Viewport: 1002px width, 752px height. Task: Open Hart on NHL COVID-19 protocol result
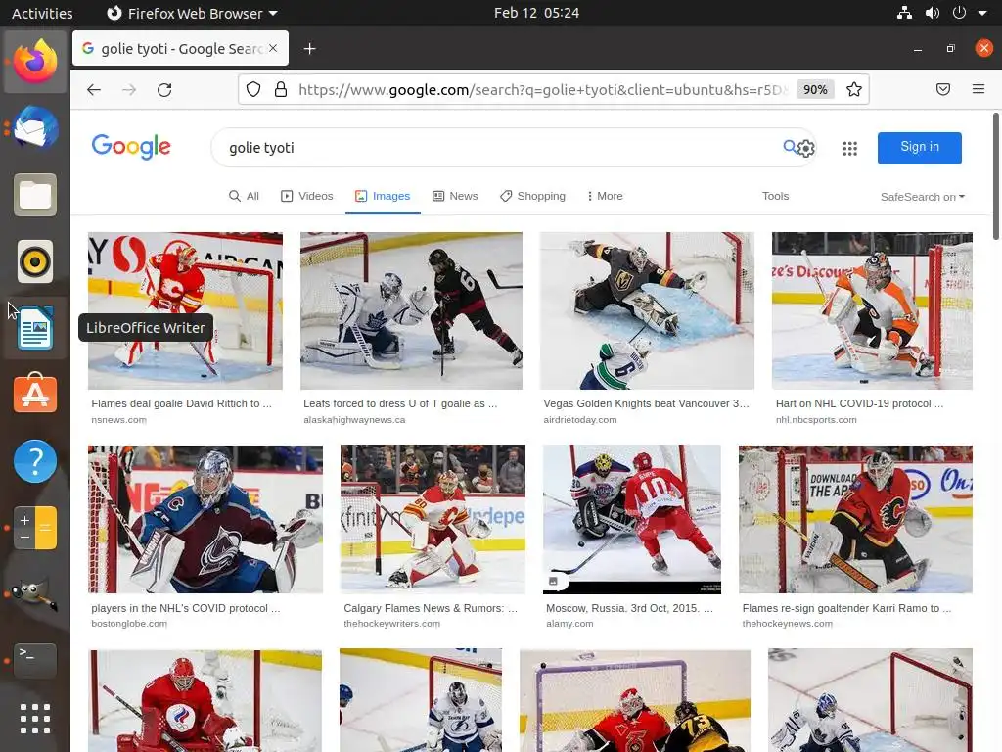coord(859,403)
